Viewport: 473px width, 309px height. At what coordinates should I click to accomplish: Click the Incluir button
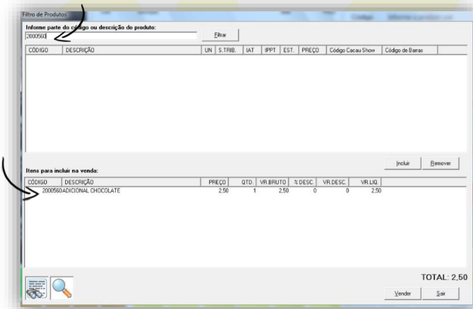click(403, 163)
